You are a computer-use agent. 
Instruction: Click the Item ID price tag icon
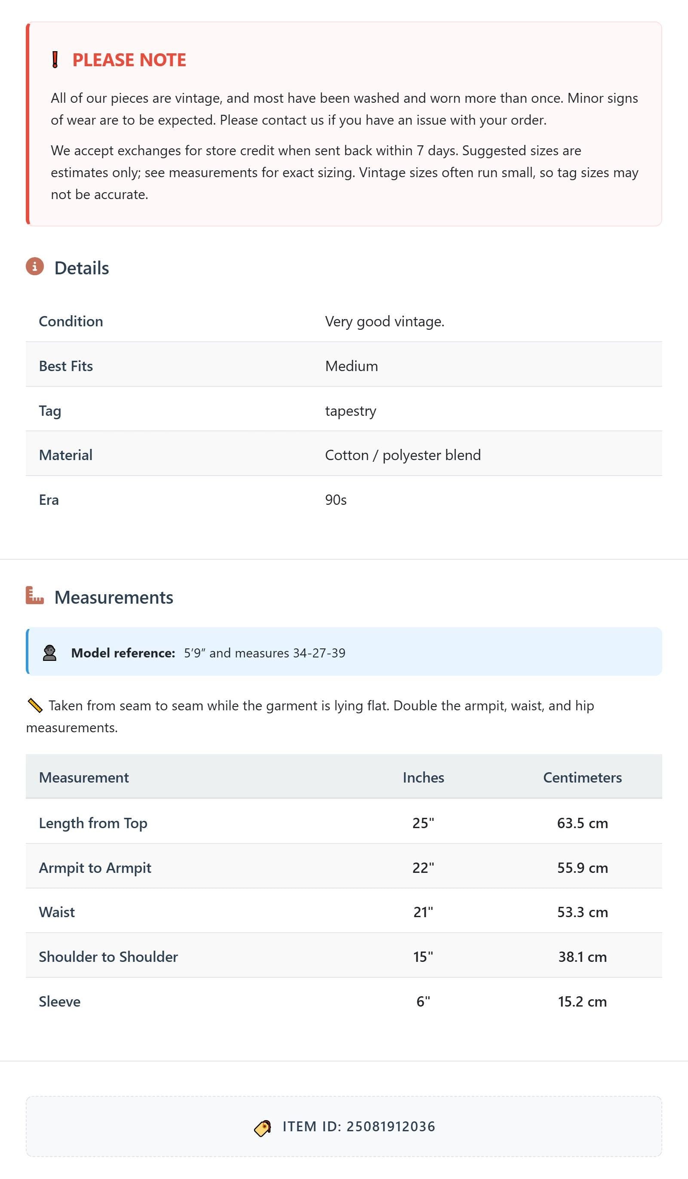click(x=263, y=1127)
